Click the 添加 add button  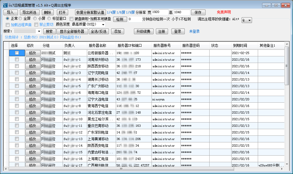(x=117, y=31)
